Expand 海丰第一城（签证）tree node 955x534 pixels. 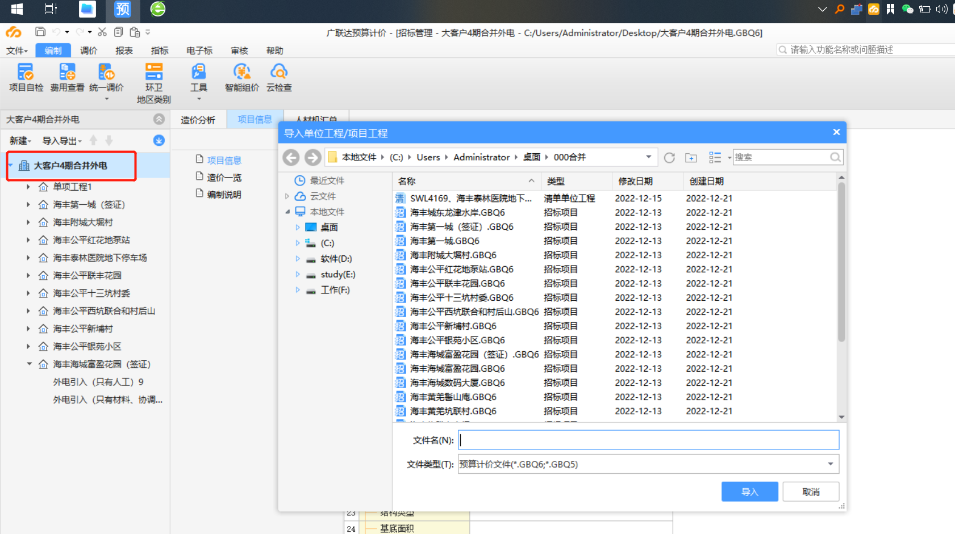click(x=28, y=204)
